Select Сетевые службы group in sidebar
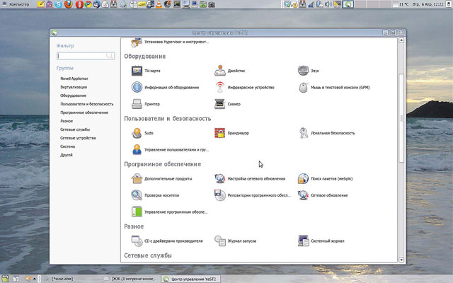 pyautogui.click(x=75, y=129)
